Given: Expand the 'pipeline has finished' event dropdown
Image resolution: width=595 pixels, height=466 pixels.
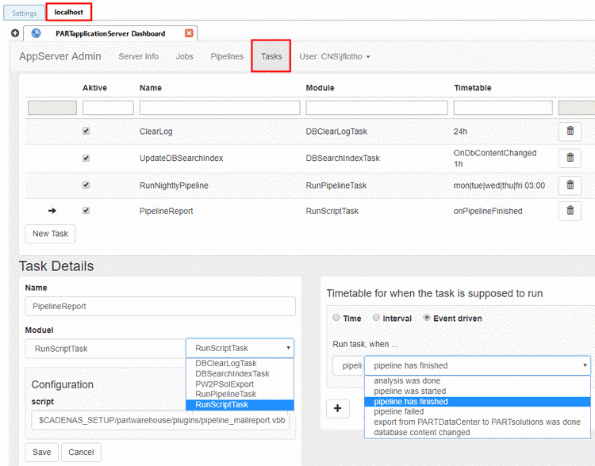Looking at the screenshot, I should tap(477, 365).
